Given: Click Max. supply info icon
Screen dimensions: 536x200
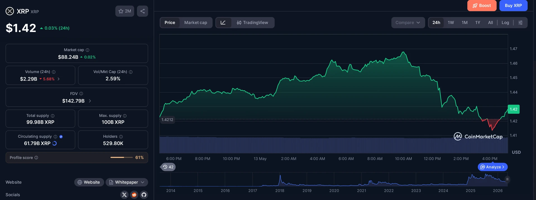Looking at the screenshot, I should 125,116.
